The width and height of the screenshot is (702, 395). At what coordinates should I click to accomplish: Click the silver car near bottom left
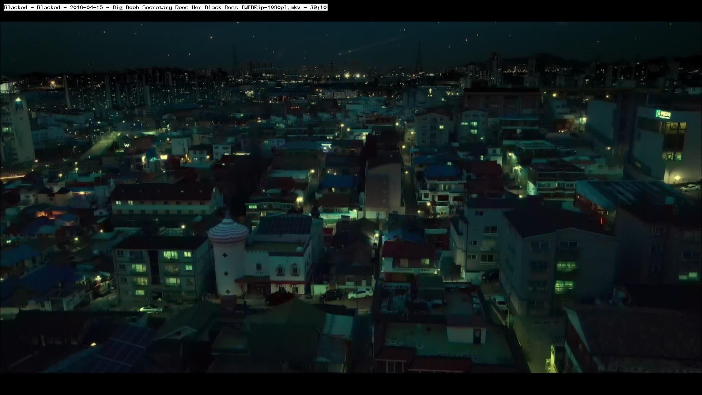[151, 309]
